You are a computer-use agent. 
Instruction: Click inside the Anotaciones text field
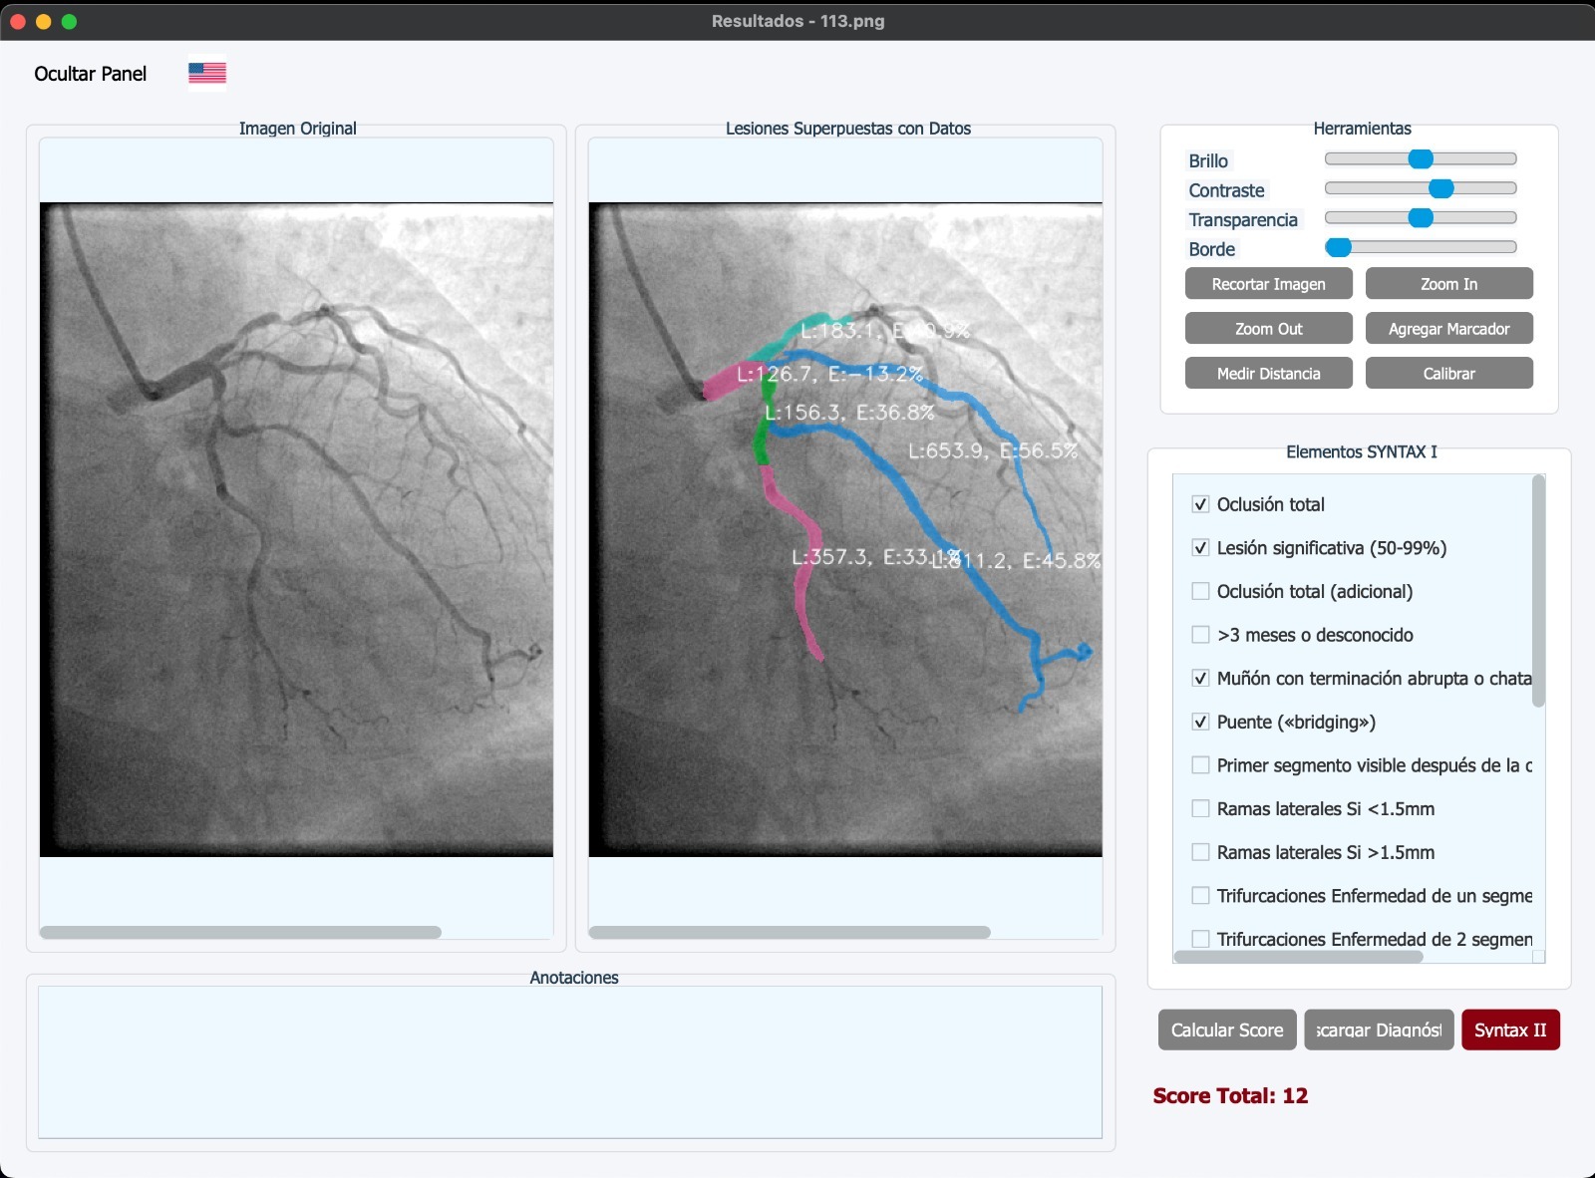570,1061
